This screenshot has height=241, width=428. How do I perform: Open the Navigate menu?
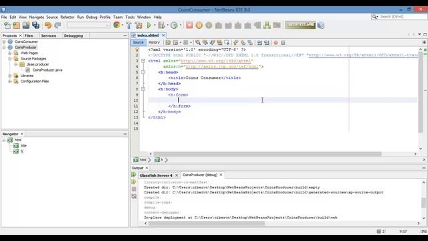coord(37,17)
